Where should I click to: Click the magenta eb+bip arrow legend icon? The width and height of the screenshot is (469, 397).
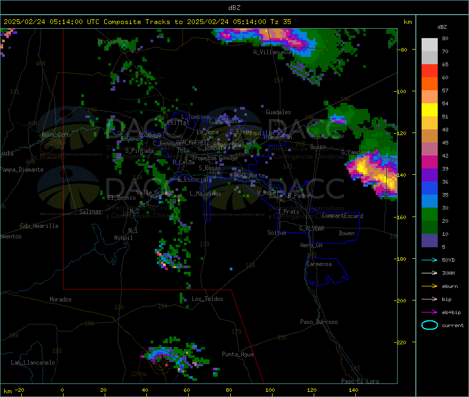click(429, 312)
